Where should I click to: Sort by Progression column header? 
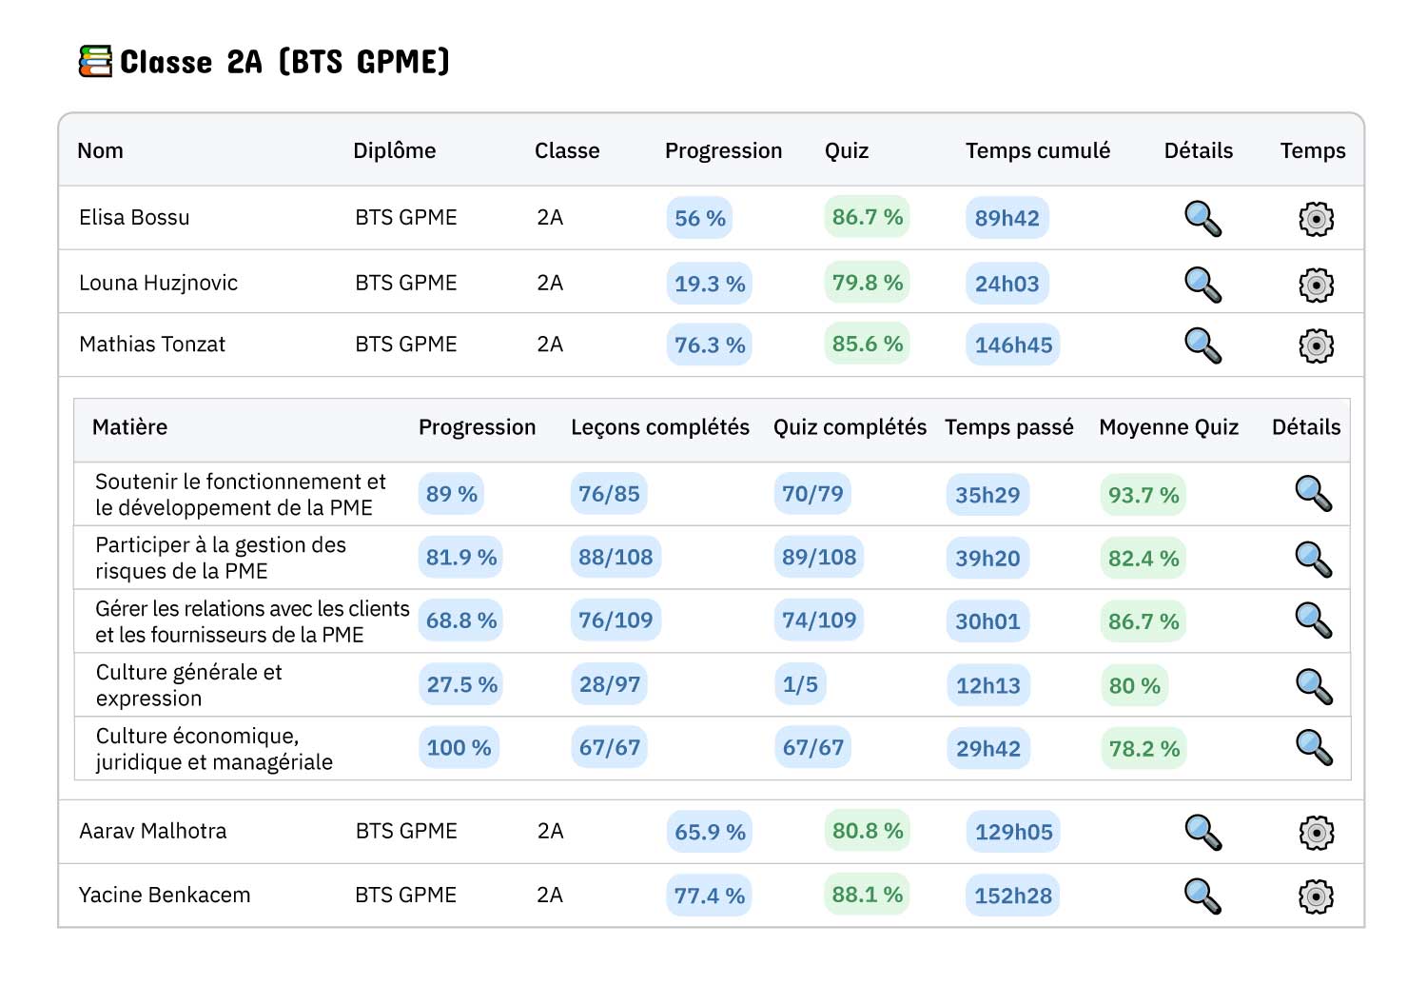point(723,150)
